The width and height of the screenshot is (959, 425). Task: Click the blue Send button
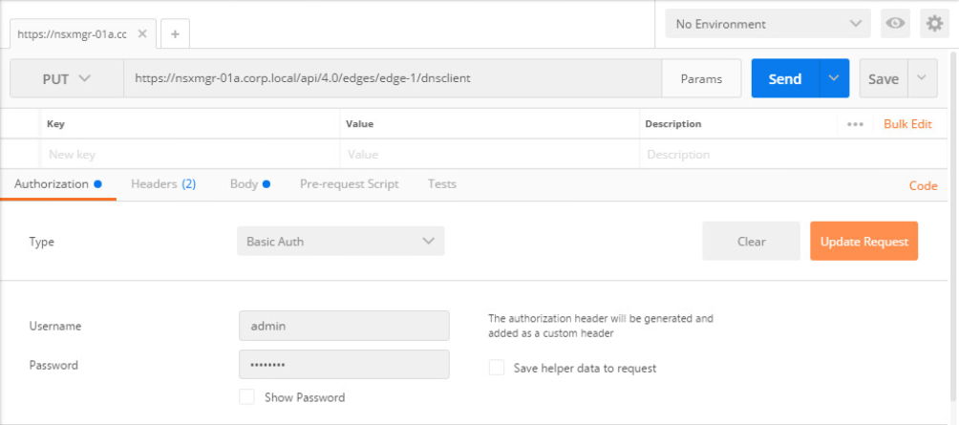(785, 78)
